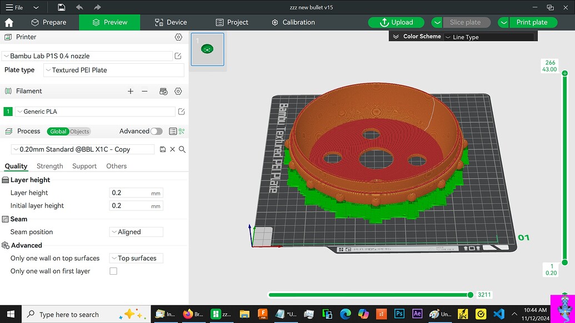Viewport: 575px width, 323px height.
Task: Open the Plate type dropdown
Action: (x=114, y=70)
